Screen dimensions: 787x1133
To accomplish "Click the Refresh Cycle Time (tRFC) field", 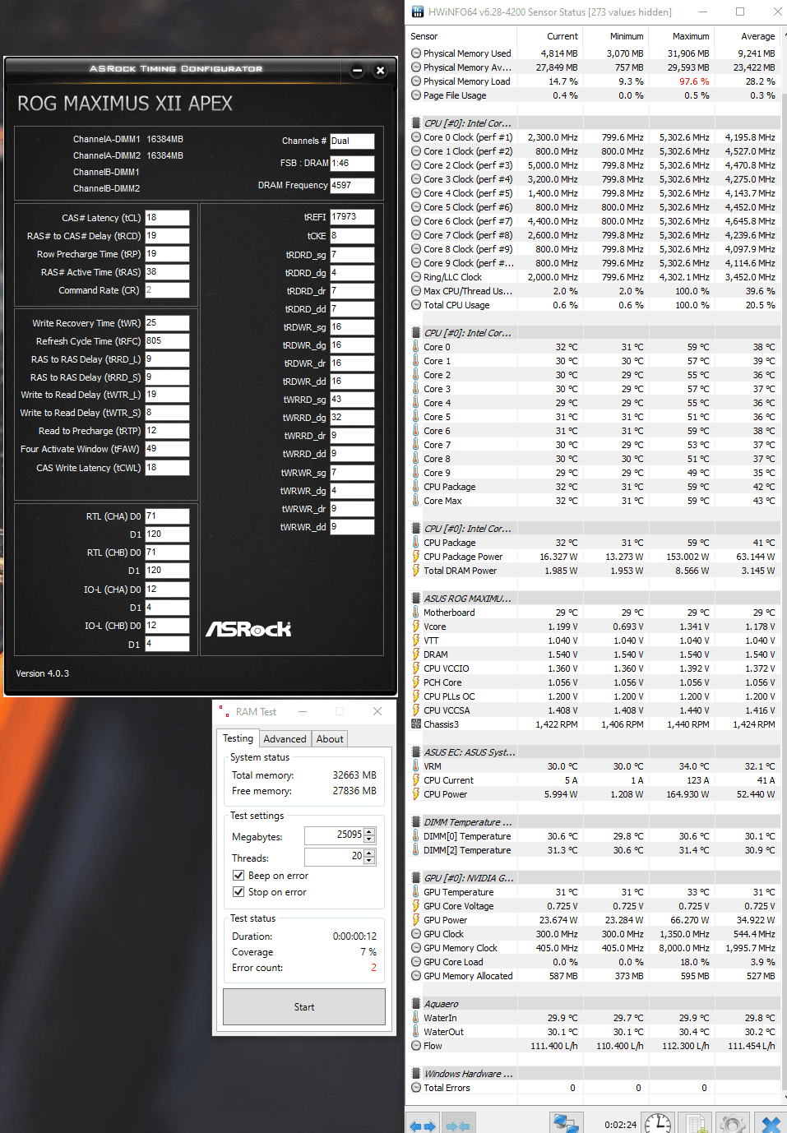I will coord(167,341).
